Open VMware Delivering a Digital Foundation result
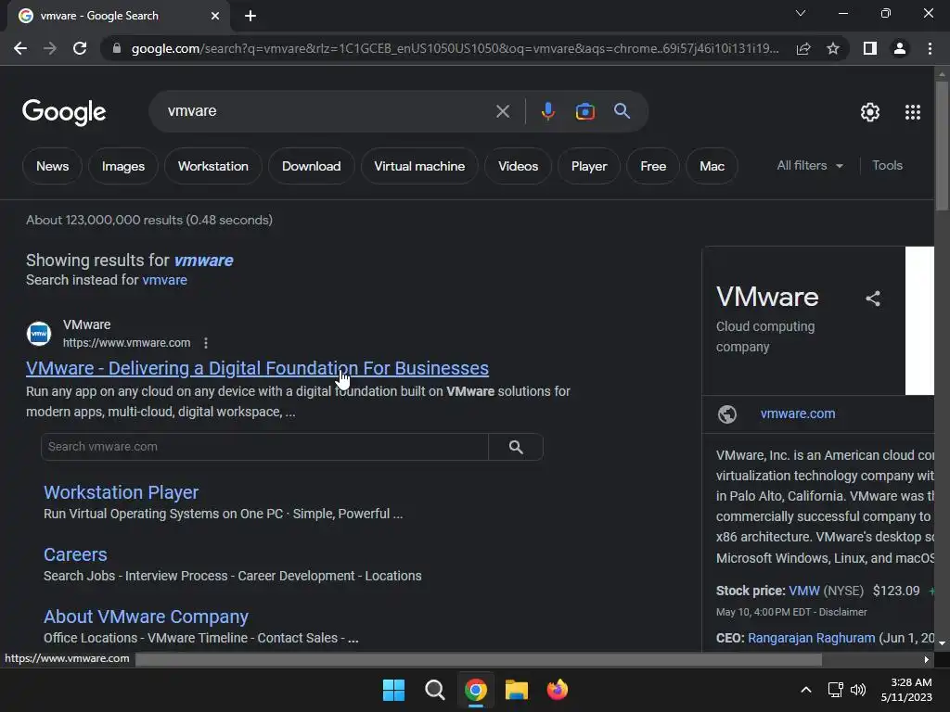Screen dimensions: 950x712 (257, 368)
